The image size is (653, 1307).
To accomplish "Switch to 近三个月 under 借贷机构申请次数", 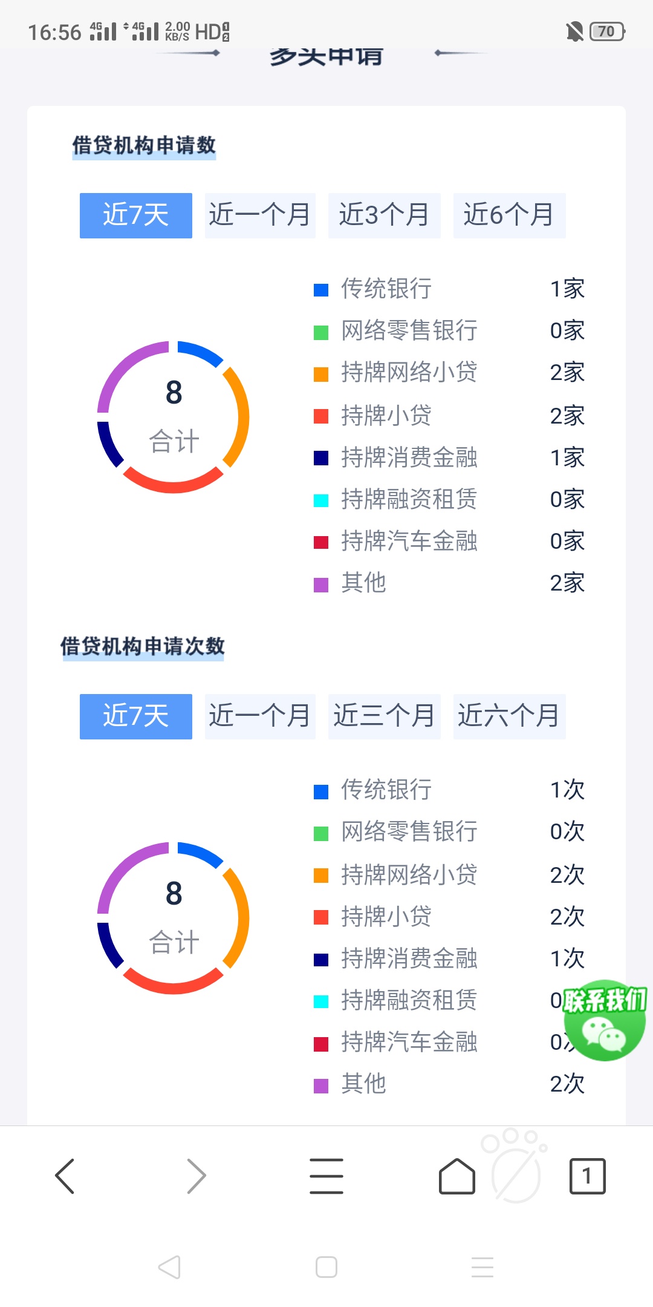I will pos(384,716).
